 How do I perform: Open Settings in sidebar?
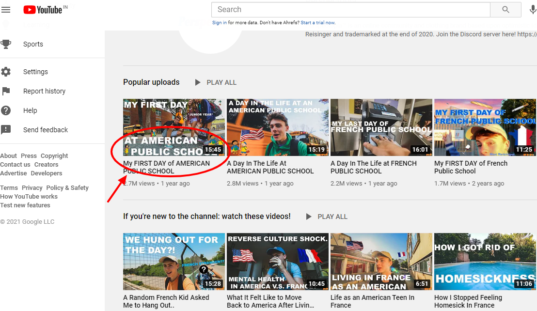tap(35, 72)
